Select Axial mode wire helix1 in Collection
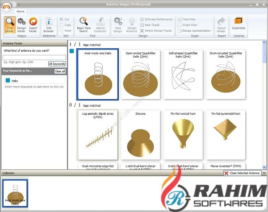This screenshot has width=268, height=212. 15,193
